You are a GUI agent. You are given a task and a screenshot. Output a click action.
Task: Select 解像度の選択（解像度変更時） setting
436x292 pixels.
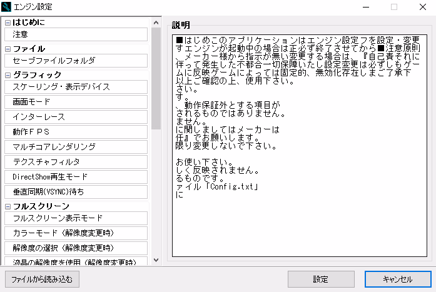(76, 248)
